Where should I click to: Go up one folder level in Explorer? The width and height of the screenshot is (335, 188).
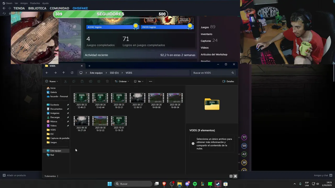coord(64,73)
